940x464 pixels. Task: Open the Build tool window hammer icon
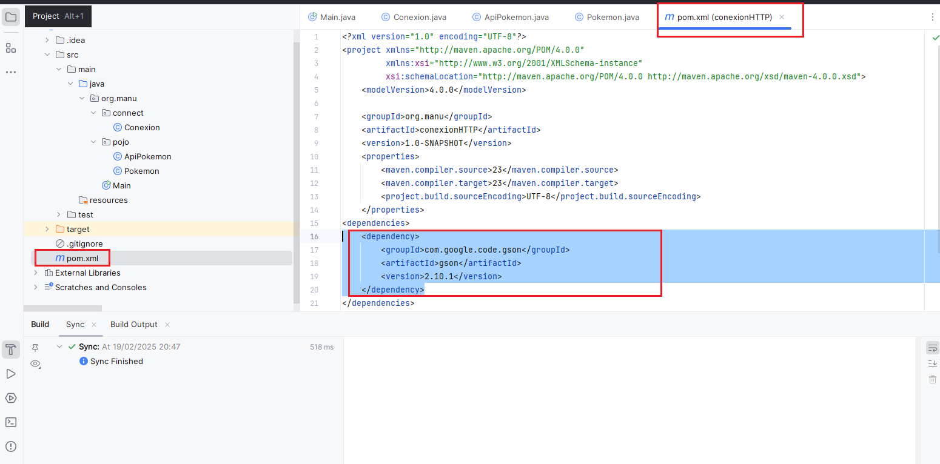(x=11, y=350)
